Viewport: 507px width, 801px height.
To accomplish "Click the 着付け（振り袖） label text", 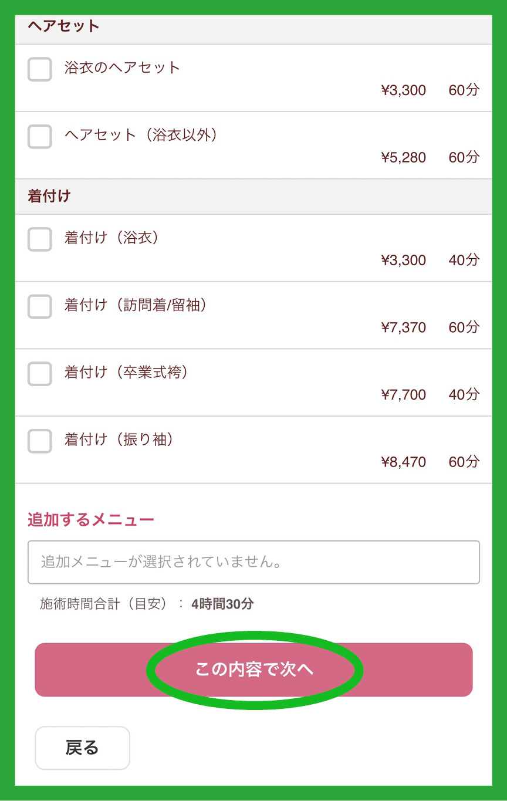I will click(x=119, y=440).
